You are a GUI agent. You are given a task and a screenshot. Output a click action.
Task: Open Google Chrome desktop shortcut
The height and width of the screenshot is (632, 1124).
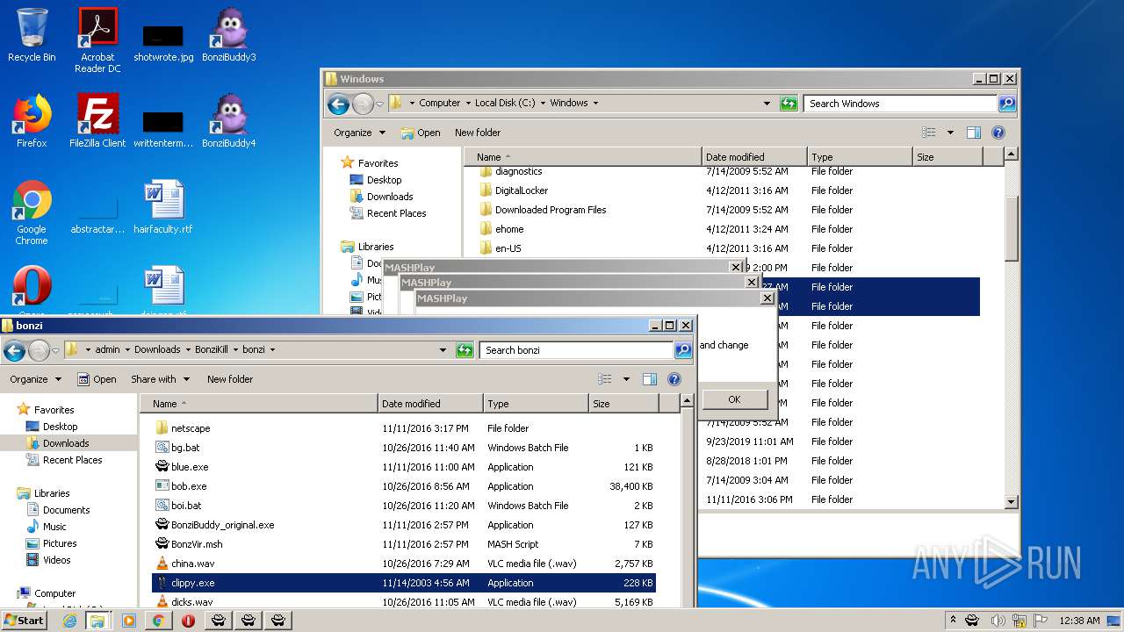[32, 212]
